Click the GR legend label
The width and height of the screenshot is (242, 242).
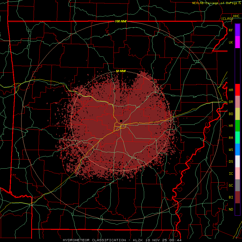click(231, 102)
